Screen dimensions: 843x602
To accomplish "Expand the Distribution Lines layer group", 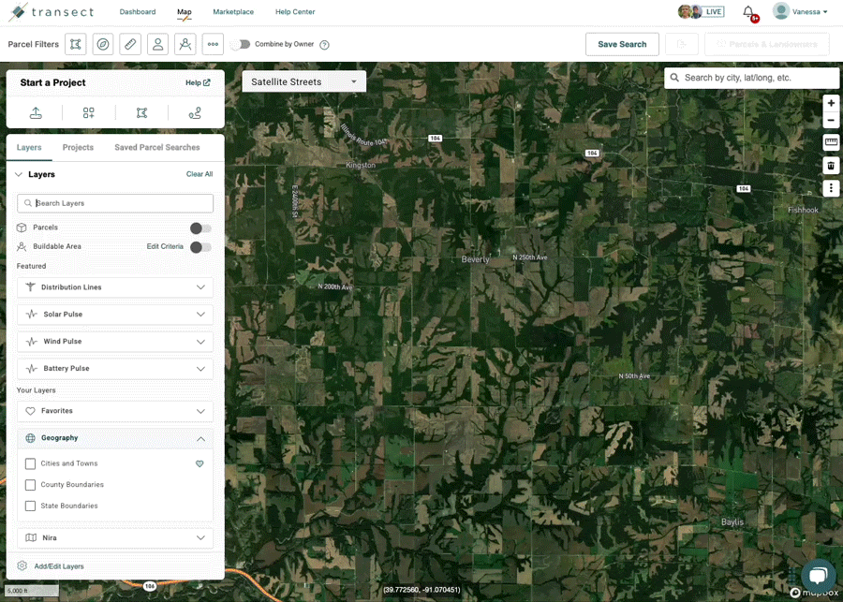I will click(115, 287).
